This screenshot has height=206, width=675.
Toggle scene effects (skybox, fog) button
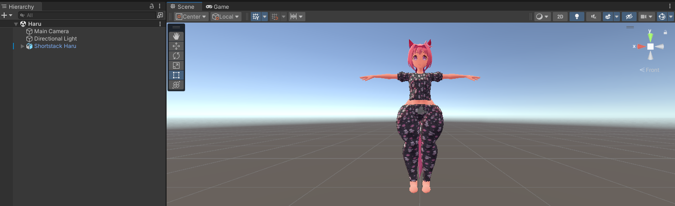(608, 17)
